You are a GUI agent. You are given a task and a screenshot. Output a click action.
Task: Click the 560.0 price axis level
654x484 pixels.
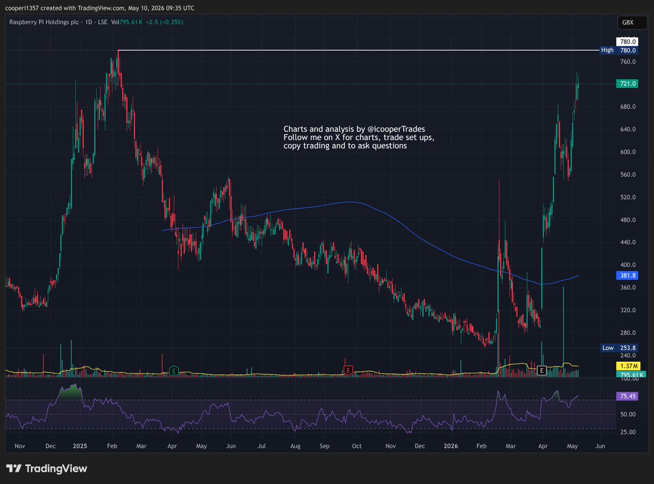627,175
